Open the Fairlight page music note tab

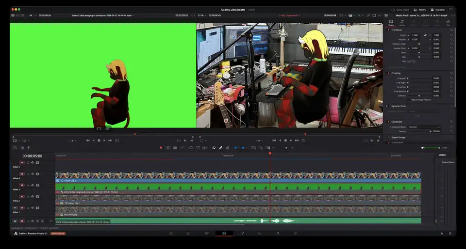coord(277,233)
